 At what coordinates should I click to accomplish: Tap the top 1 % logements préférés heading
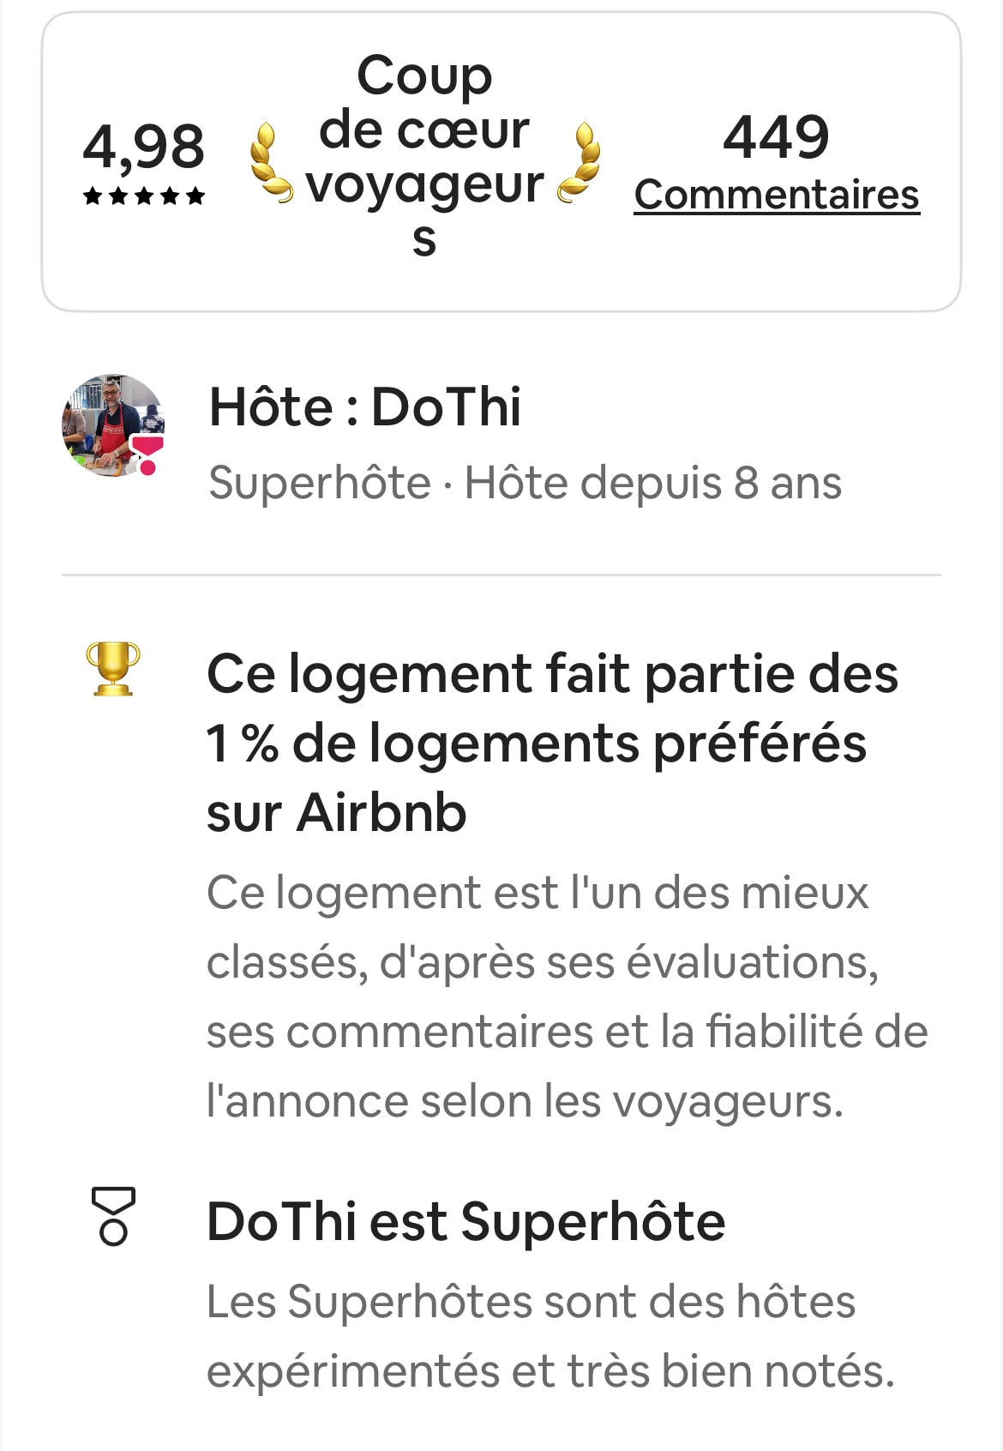coord(553,743)
